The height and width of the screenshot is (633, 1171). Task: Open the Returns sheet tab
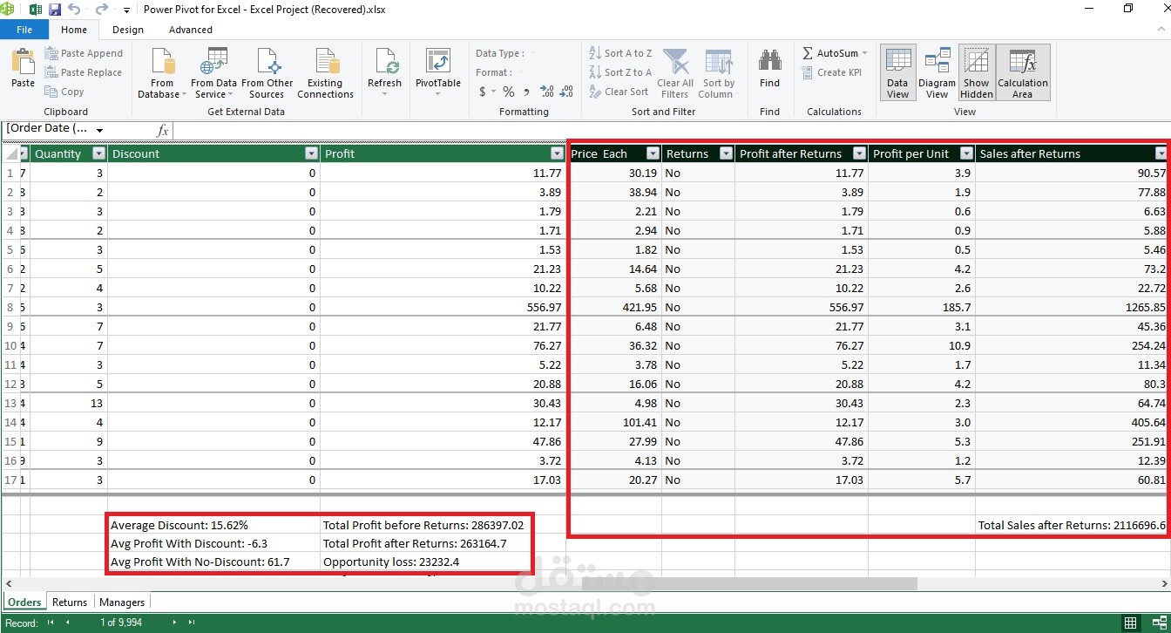tap(70, 602)
